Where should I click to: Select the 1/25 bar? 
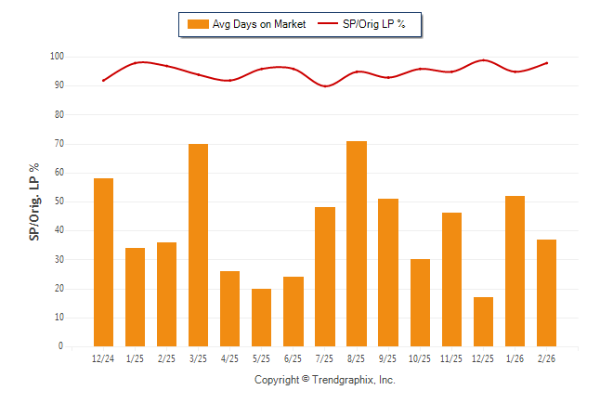135,297
